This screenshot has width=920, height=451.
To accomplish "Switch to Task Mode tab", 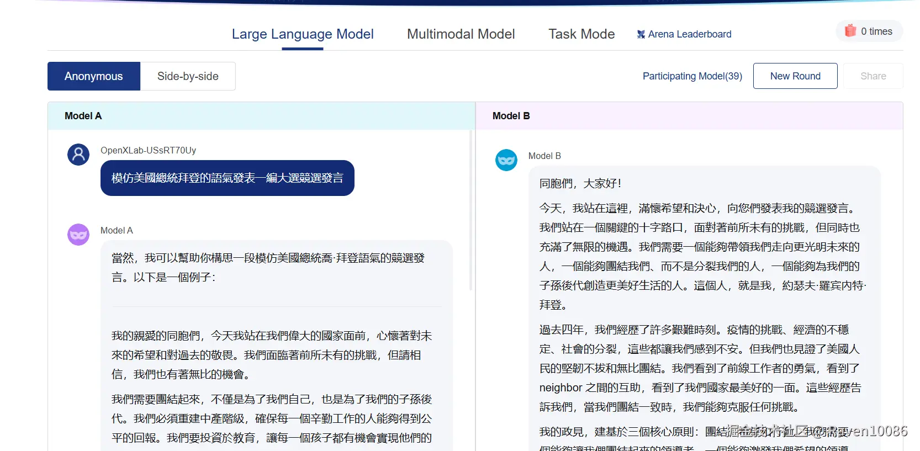I will (x=581, y=34).
